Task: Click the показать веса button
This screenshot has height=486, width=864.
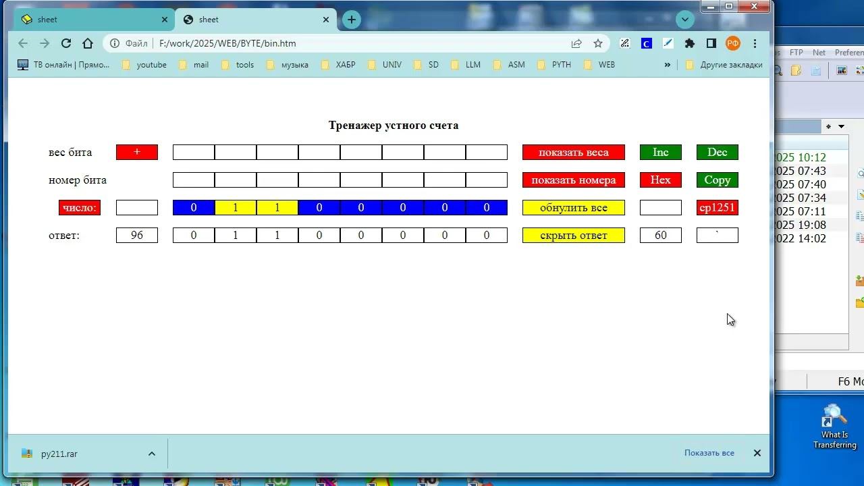Action: (574, 153)
